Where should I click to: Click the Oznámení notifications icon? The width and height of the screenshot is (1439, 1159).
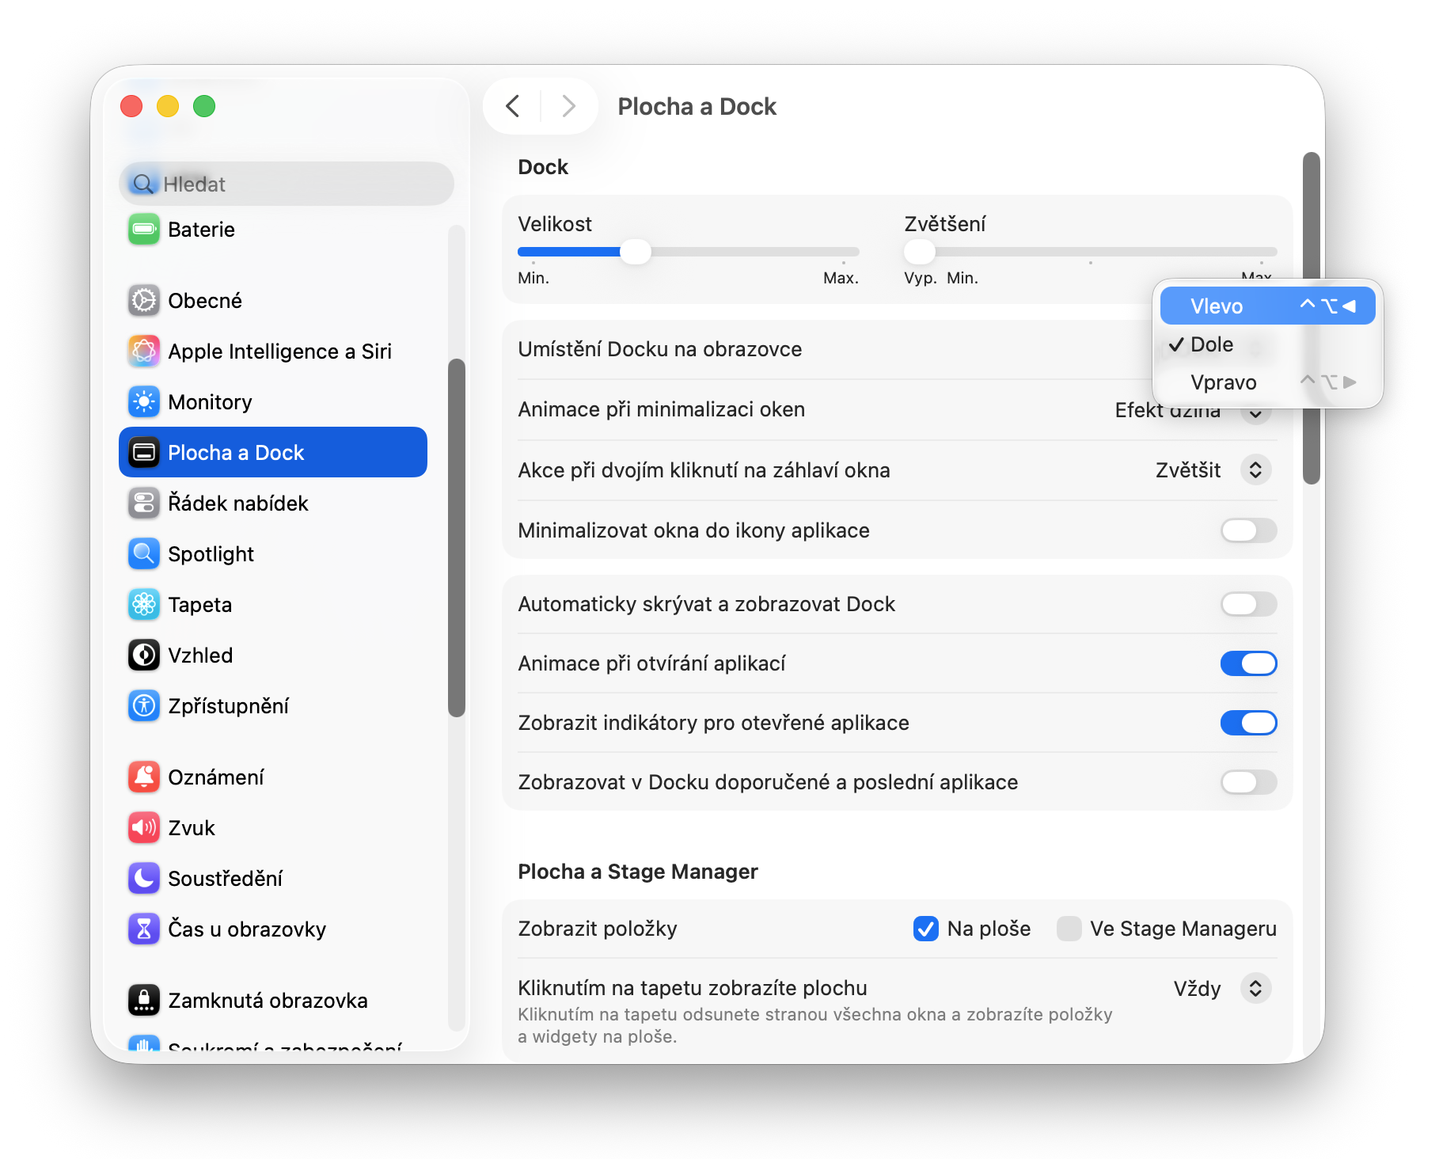point(144,777)
